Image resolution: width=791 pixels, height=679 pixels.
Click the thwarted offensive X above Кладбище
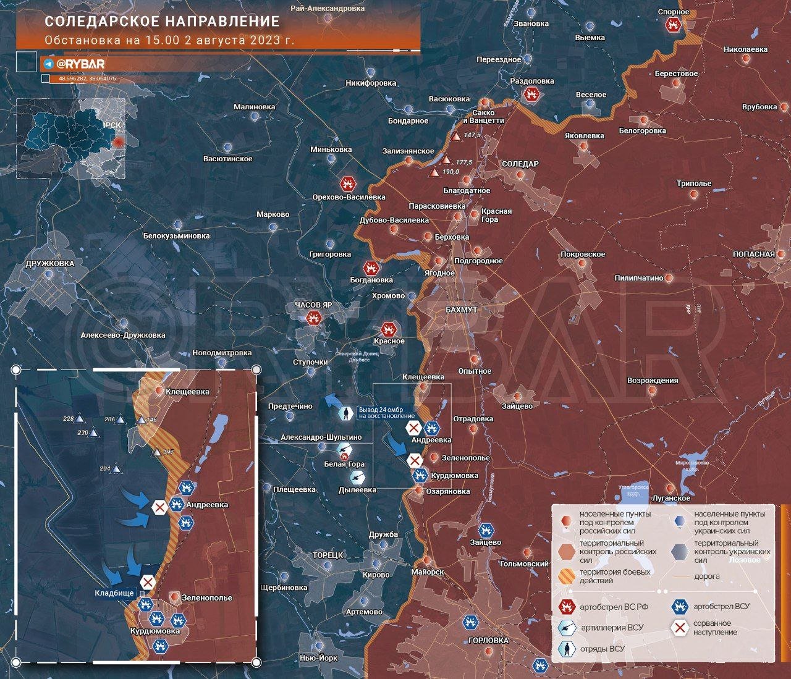click(x=147, y=582)
